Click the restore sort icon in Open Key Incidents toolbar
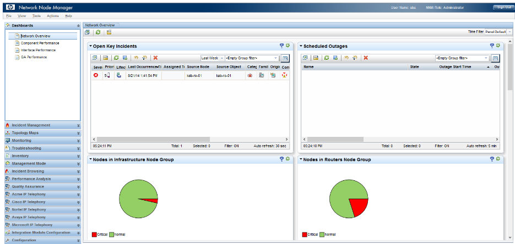 [x=135, y=58]
